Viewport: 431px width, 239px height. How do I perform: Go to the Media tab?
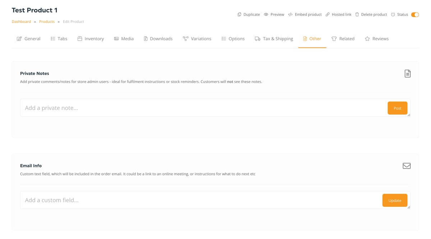tap(124, 39)
